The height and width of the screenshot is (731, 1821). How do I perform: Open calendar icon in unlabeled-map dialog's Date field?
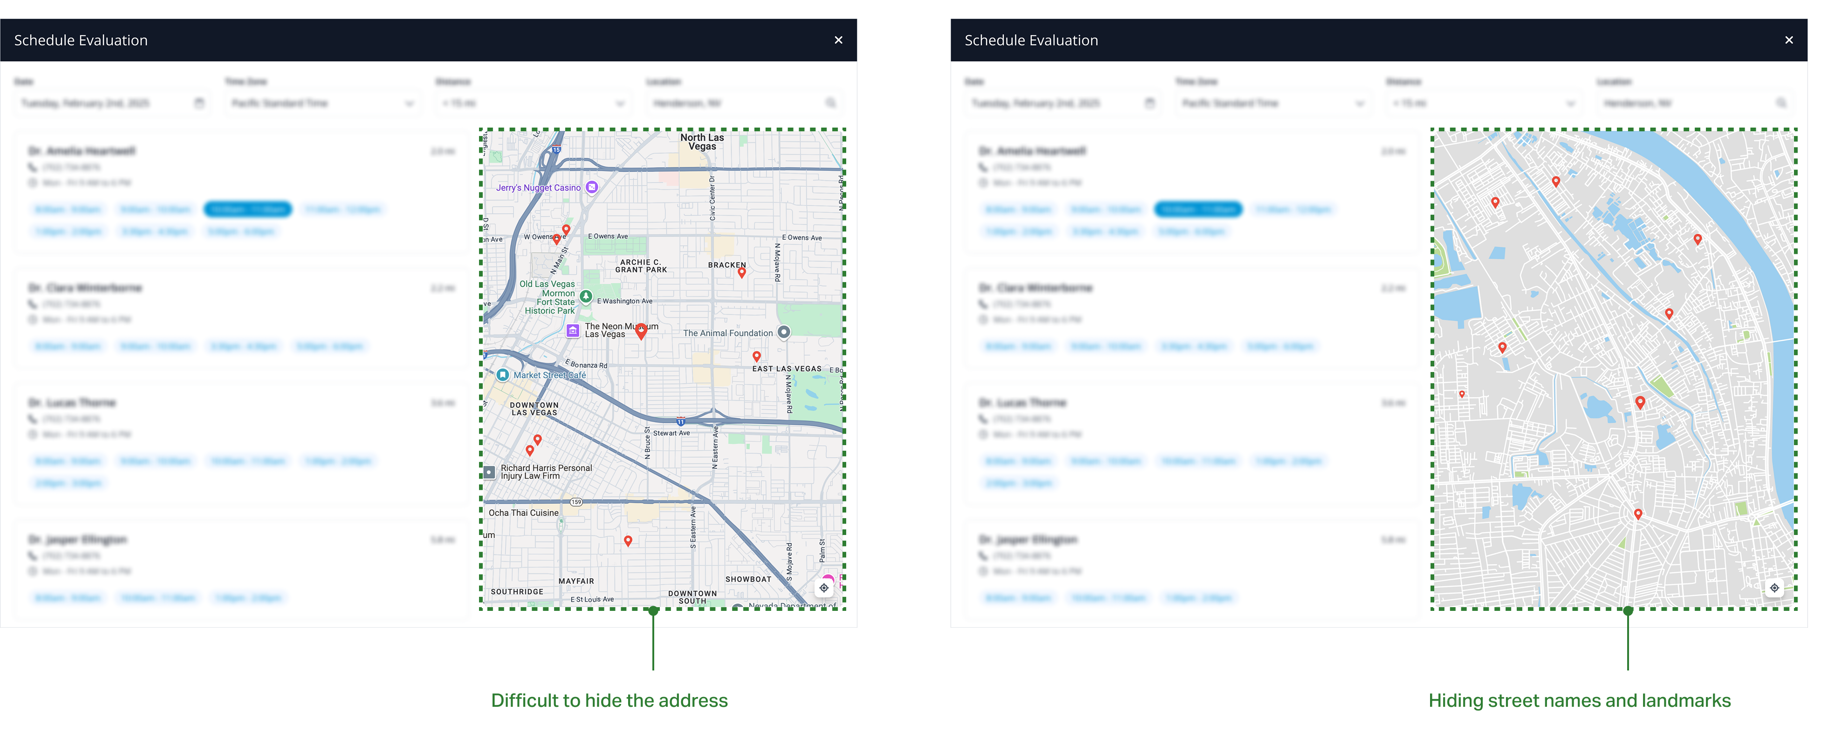coord(1150,103)
